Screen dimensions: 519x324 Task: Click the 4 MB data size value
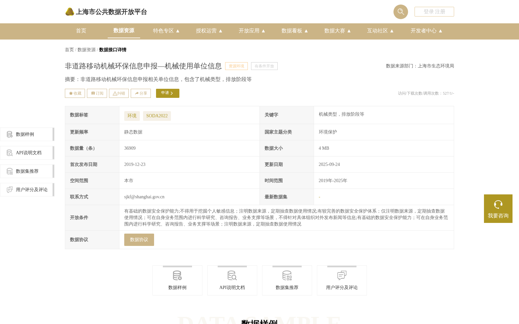324,148
